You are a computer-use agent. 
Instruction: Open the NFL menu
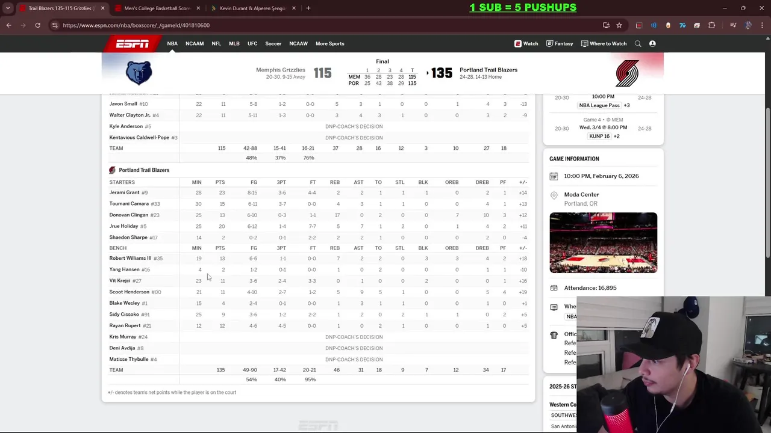[216, 43]
